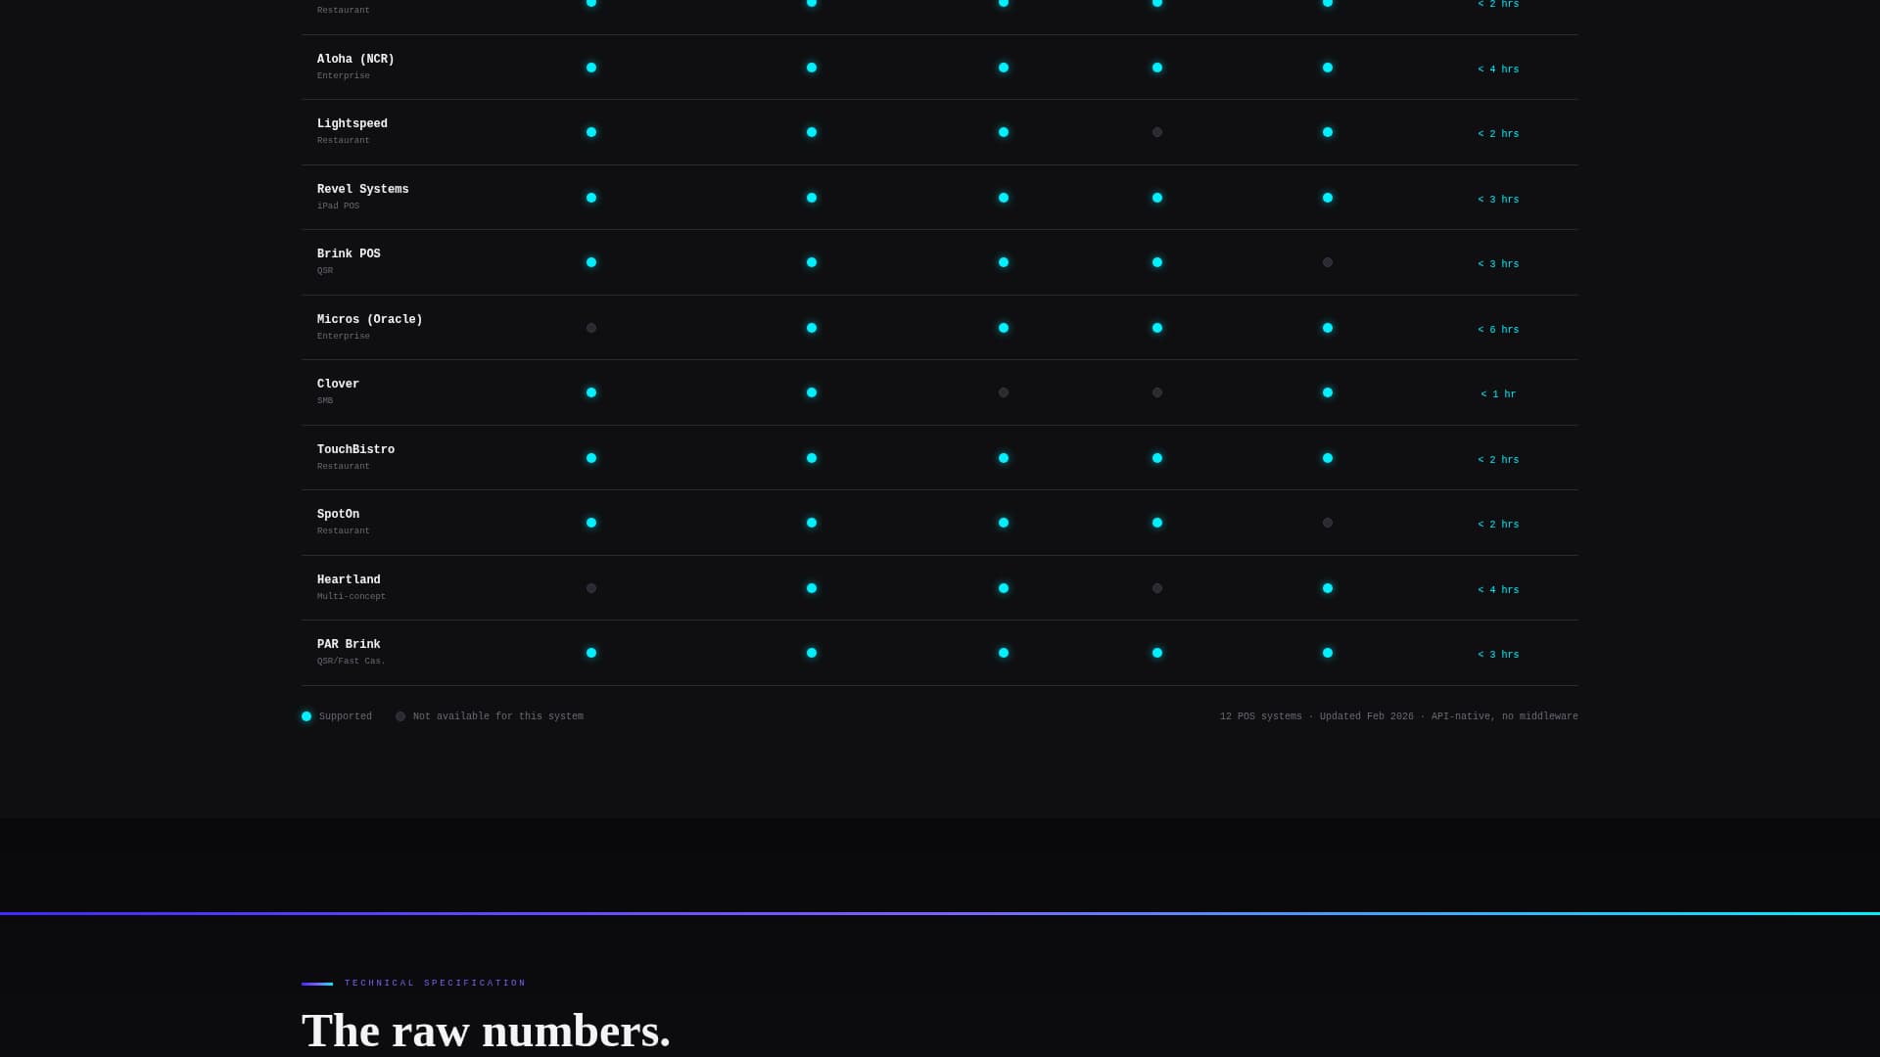Click '< 3 hrs' in PAR Brink row
The height and width of the screenshot is (1057, 1880).
1498,655
